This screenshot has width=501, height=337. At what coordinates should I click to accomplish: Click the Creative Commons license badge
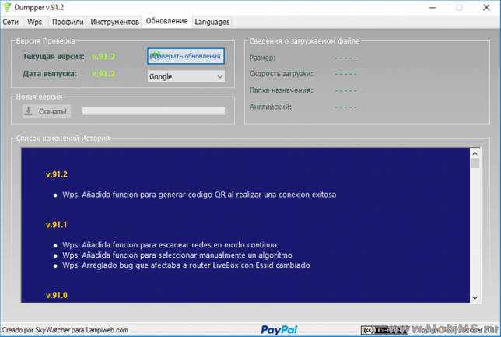384,330
